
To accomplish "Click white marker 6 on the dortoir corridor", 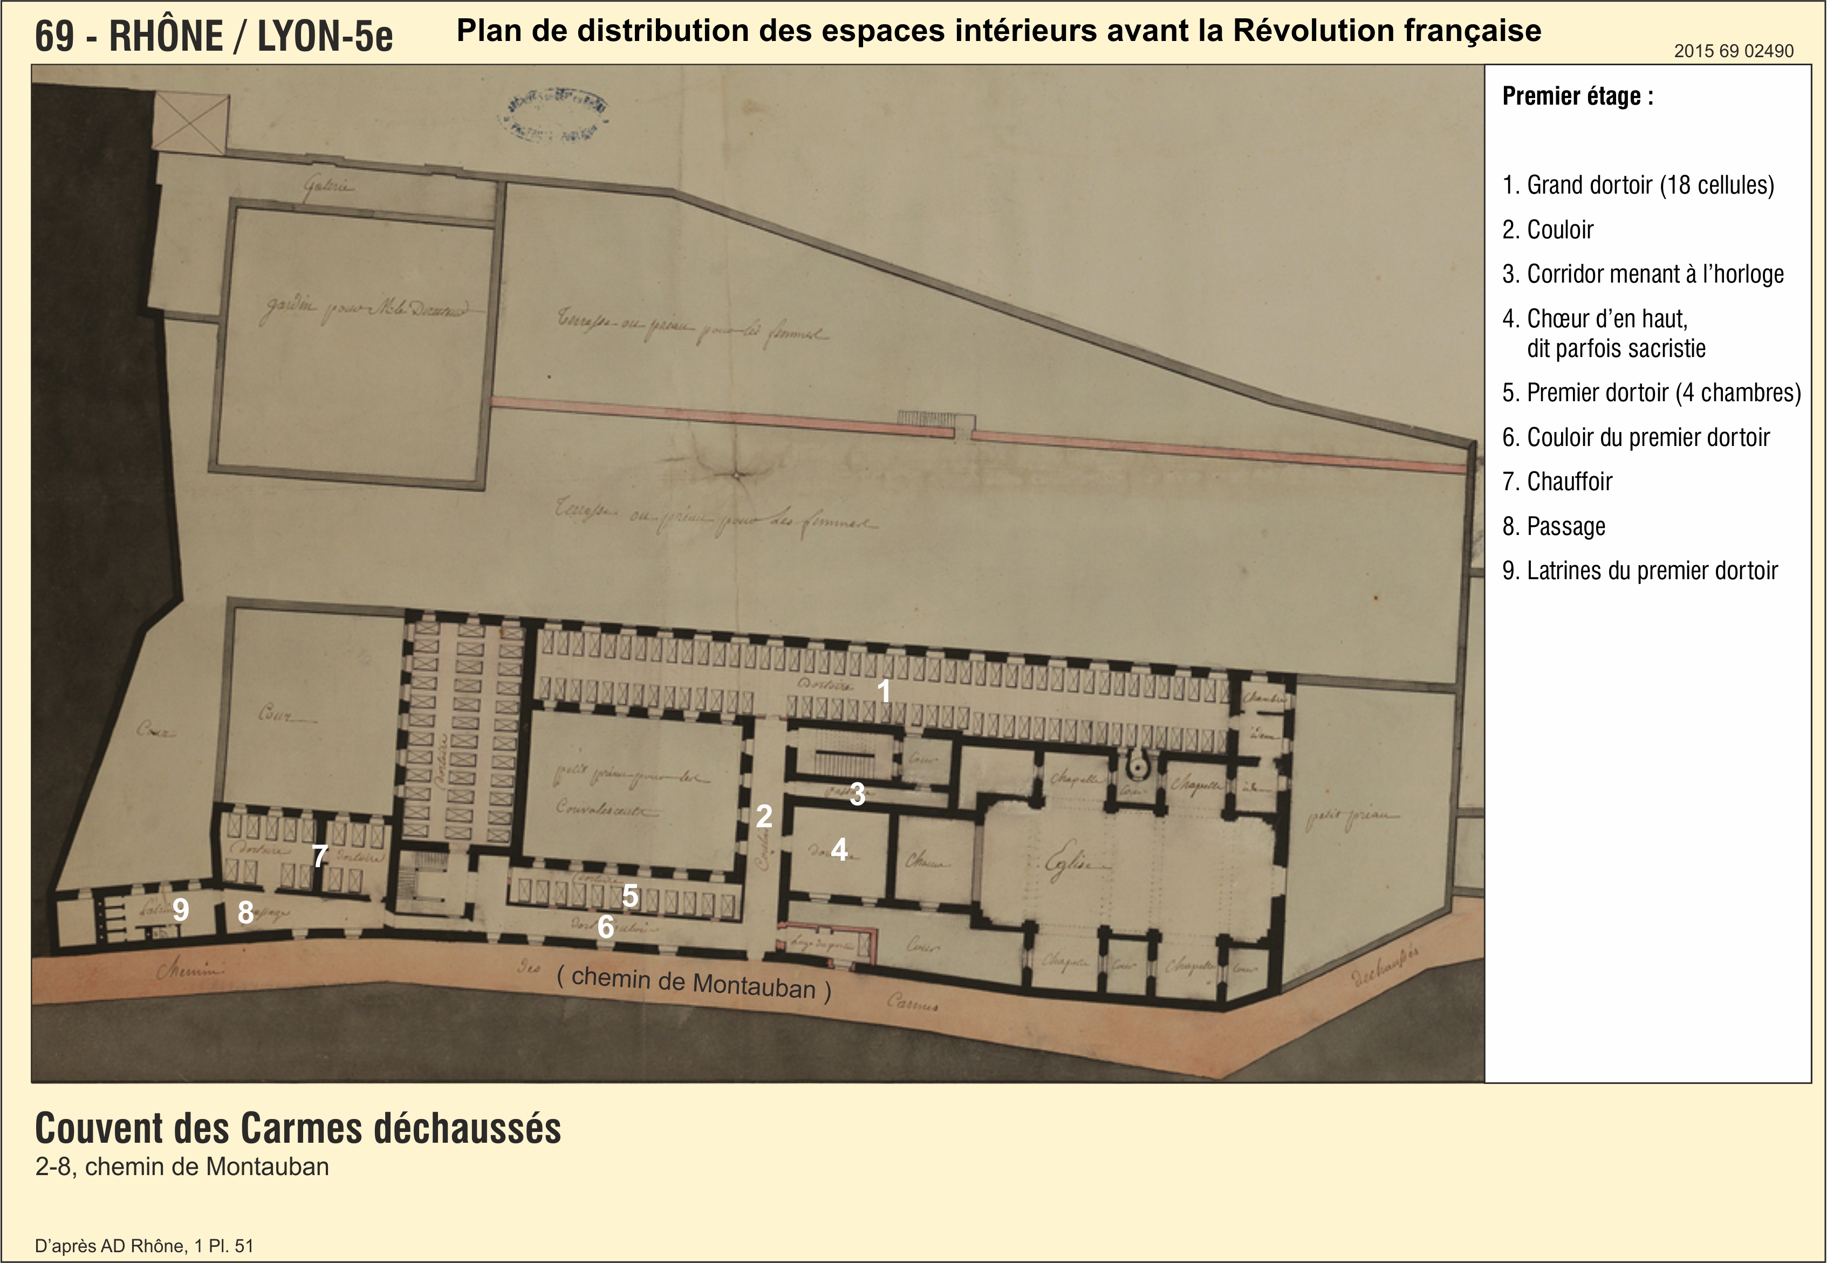I will click(x=606, y=926).
